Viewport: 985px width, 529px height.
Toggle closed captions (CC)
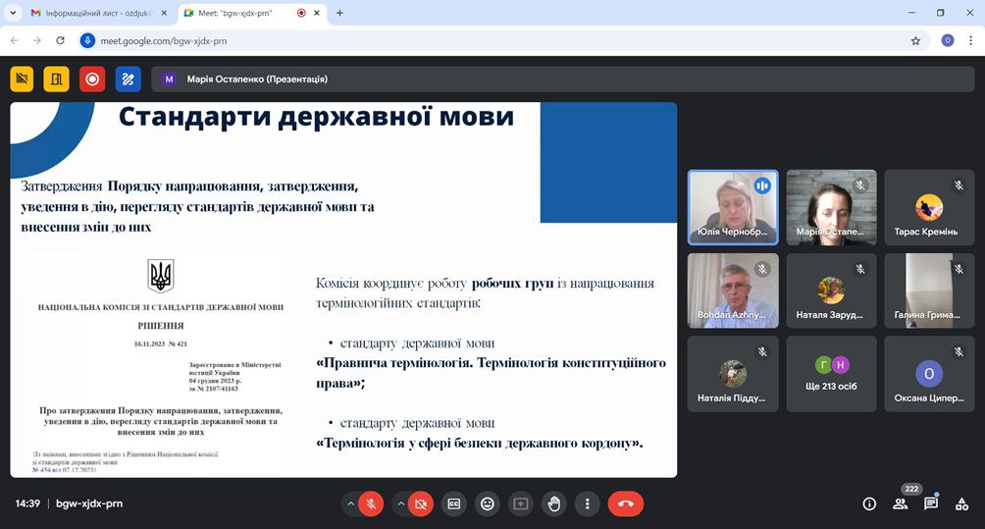pos(453,503)
